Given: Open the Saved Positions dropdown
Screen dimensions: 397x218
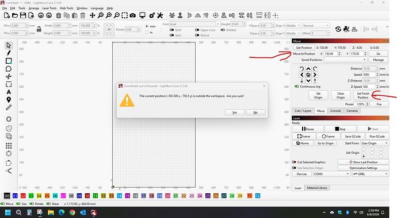Looking at the screenshot, I should 345,60.
